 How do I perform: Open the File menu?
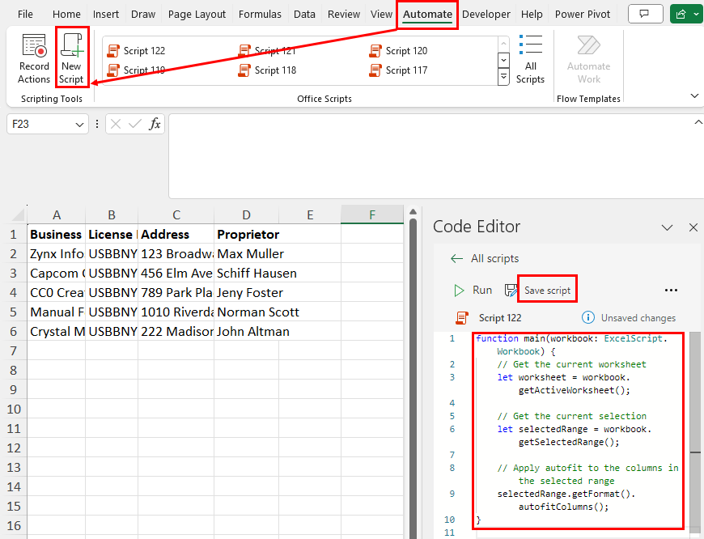click(25, 15)
